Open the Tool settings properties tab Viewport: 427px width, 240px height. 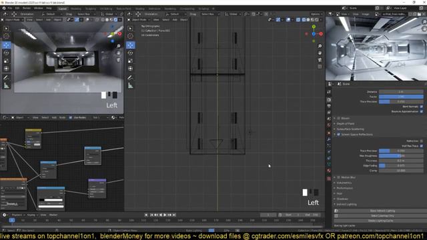point(329,92)
